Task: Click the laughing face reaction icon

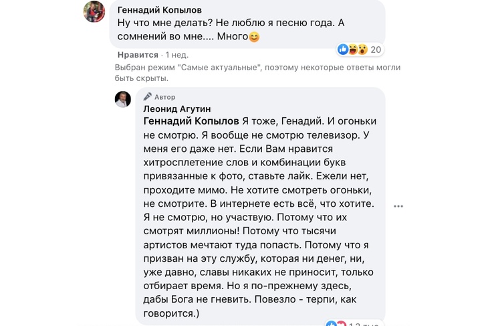Action: (x=353, y=49)
